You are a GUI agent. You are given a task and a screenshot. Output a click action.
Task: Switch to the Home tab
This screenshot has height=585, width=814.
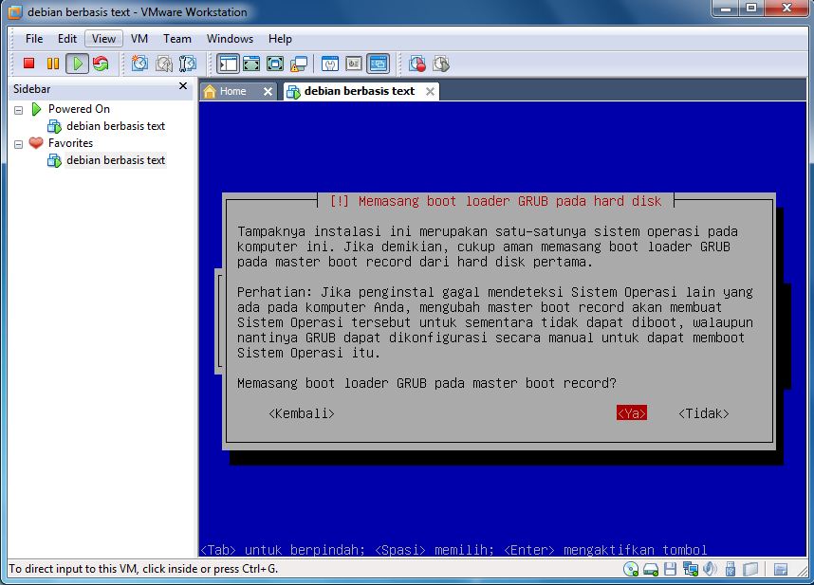232,91
